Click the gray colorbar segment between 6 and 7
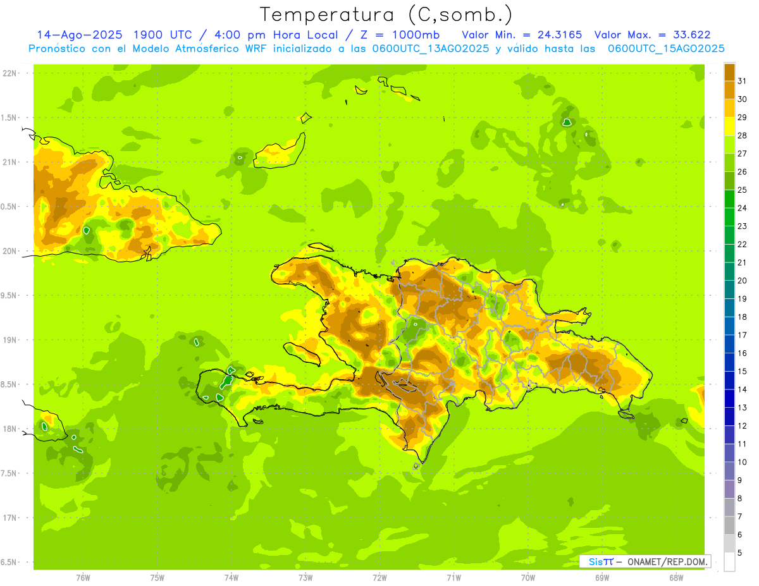The height and width of the screenshot is (586, 759). (x=729, y=525)
